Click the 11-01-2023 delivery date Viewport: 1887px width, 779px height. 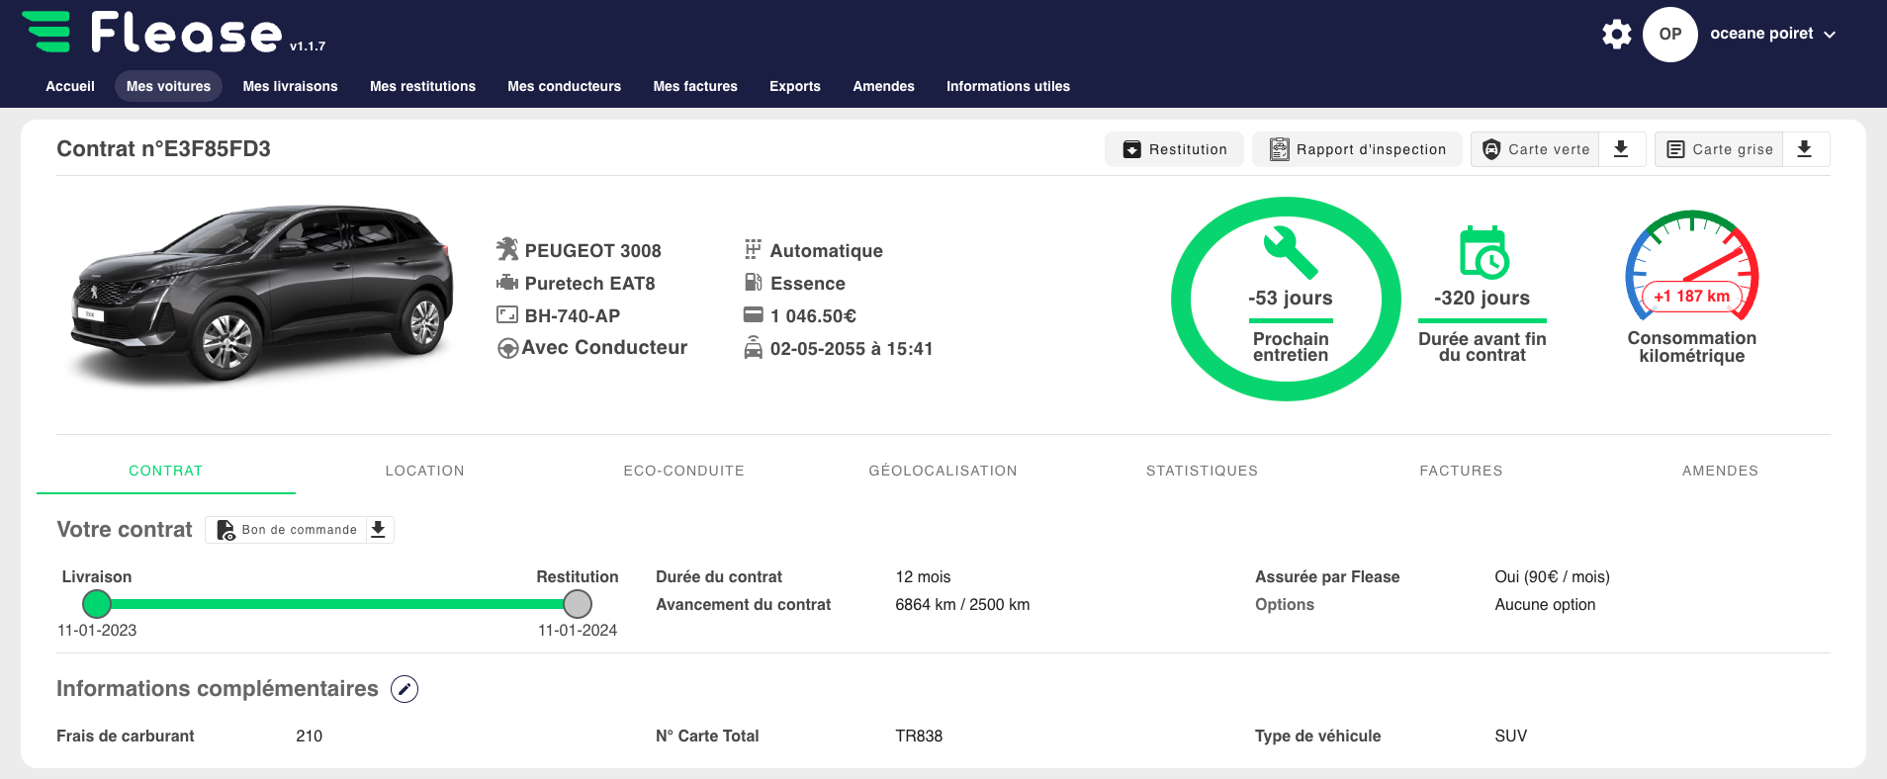point(97,630)
